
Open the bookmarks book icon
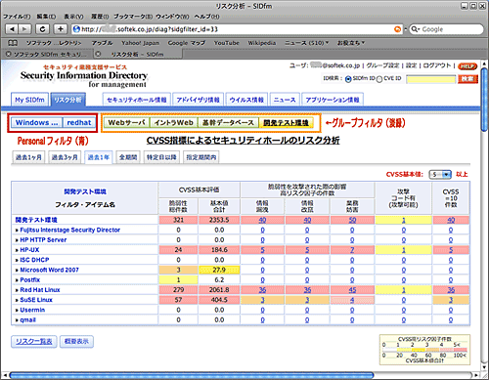[13, 43]
